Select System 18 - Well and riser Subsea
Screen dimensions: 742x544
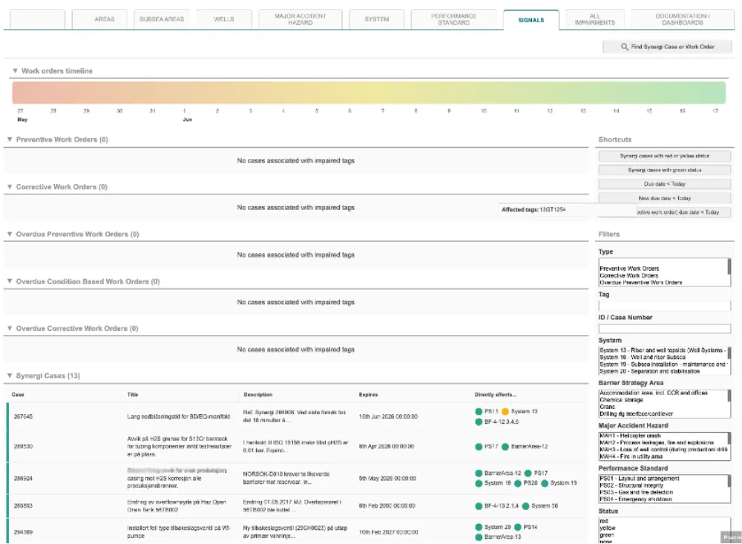point(642,358)
